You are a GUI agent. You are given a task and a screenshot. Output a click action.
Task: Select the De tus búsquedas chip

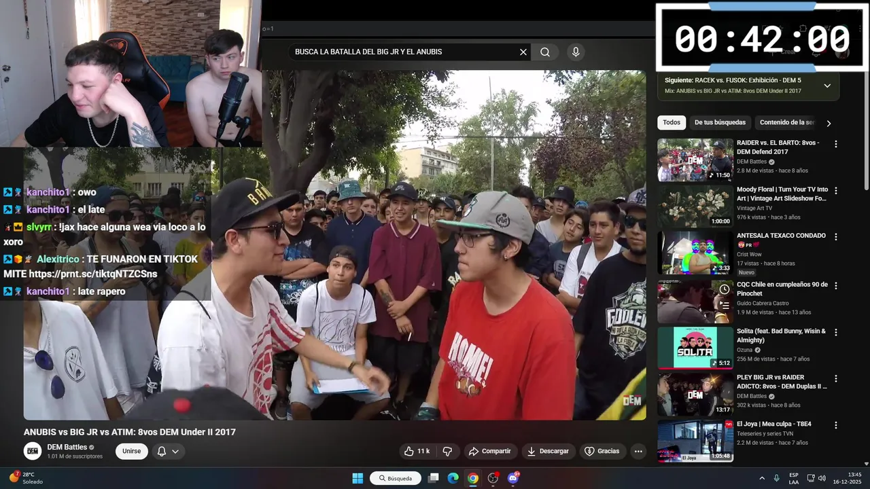pyautogui.click(x=720, y=123)
